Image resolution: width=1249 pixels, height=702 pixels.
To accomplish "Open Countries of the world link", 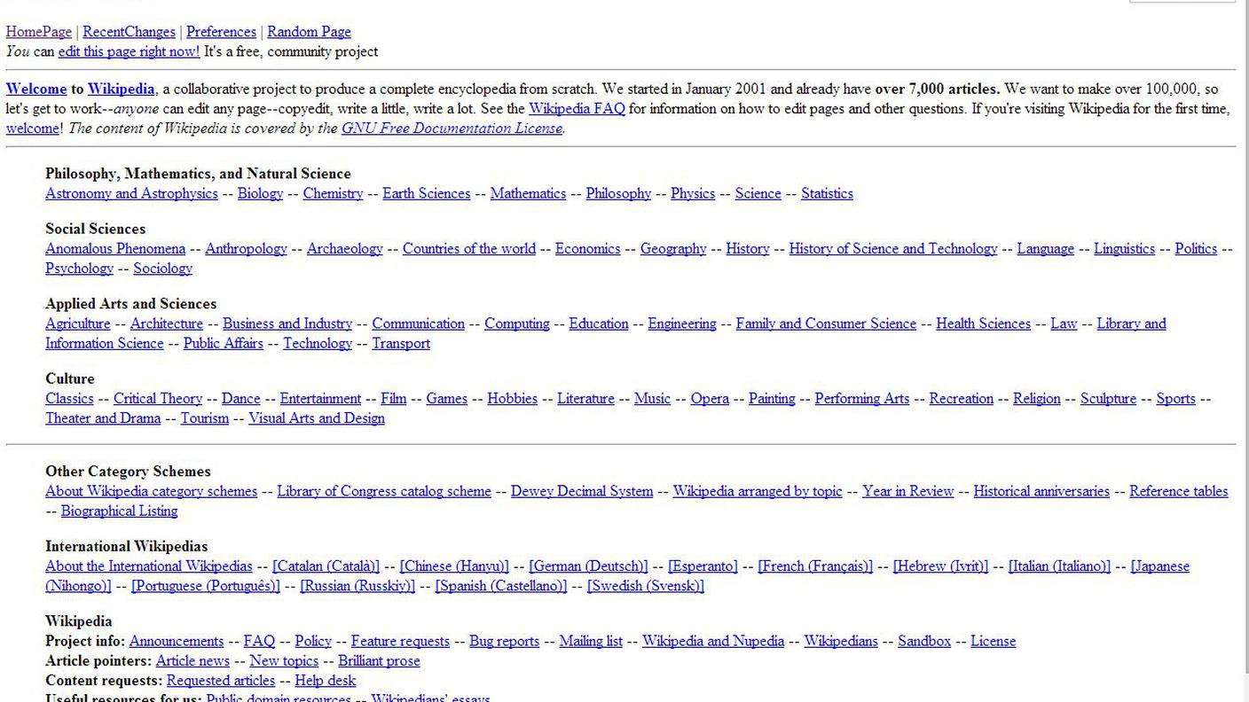I will click(469, 249).
